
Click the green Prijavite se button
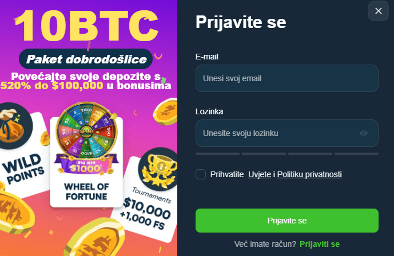click(287, 221)
